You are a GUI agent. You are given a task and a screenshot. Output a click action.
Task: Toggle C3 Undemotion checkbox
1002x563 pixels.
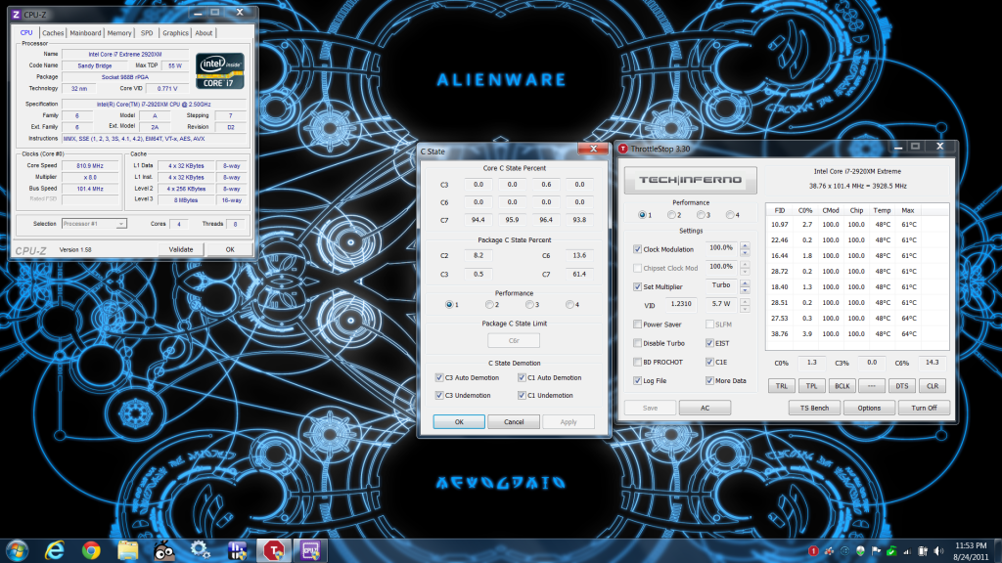coord(439,395)
